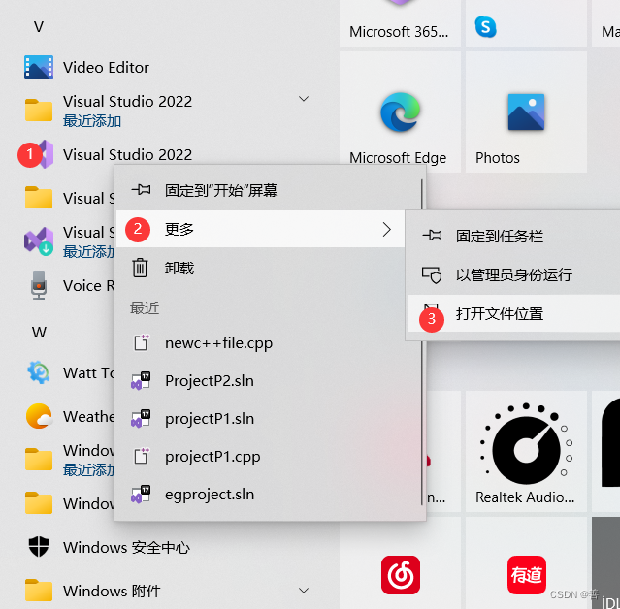
Task: Open Watt Toolkit app icon
Action: [x=39, y=372]
